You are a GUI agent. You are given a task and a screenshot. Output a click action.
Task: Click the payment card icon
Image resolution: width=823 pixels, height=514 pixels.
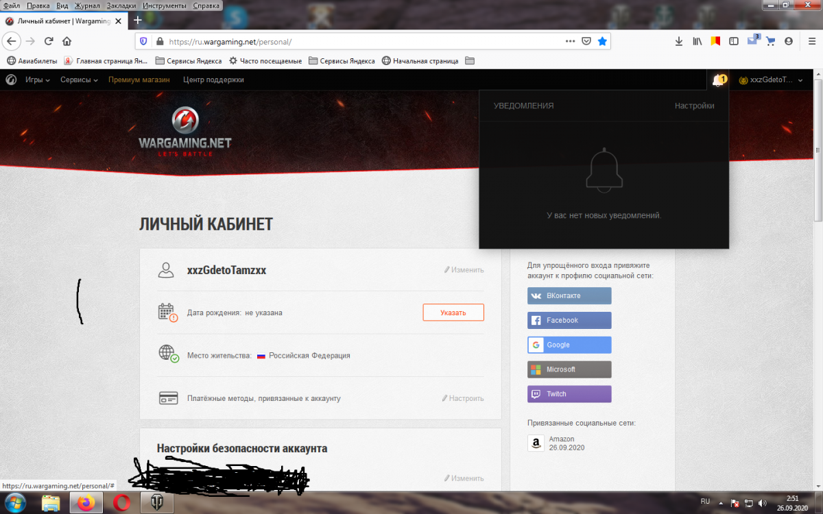tap(168, 398)
